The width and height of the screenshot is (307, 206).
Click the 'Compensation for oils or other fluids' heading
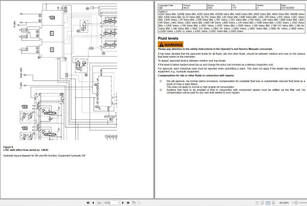[196, 75]
